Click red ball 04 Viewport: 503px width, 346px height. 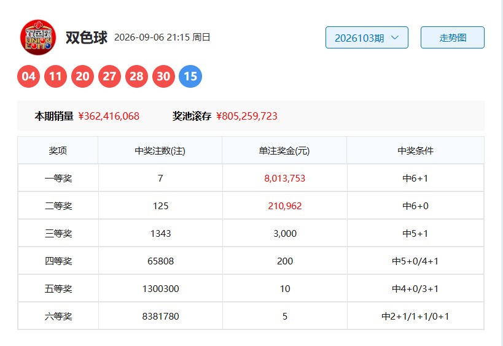click(x=28, y=76)
